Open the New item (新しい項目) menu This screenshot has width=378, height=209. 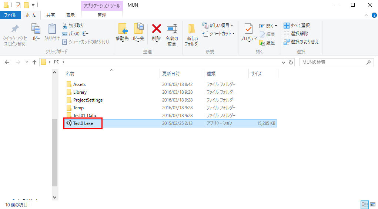point(218,25)
